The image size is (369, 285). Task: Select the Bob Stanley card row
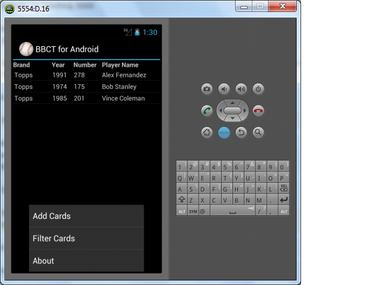87,87
